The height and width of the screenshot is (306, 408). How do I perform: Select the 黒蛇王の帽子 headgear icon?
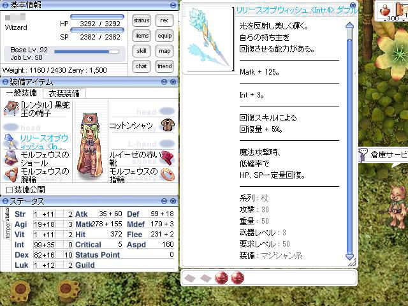coord(11,109)
